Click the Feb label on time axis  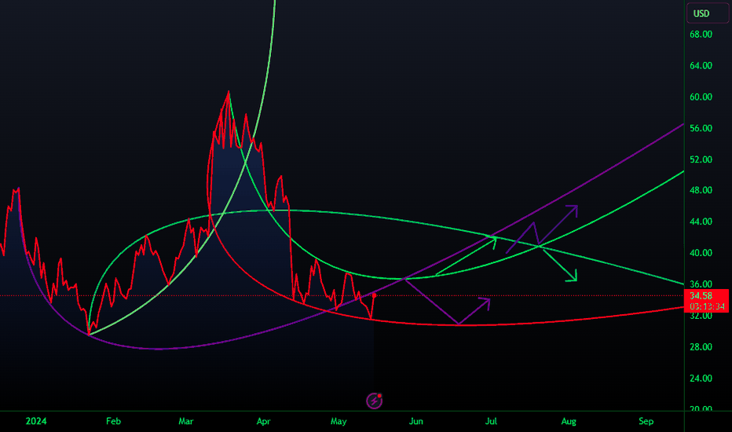(x=113, y=421)
